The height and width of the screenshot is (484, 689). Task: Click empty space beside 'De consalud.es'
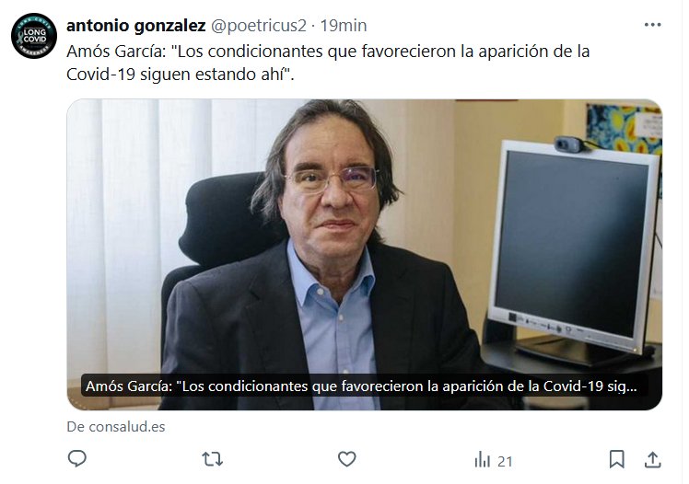[395, 427]
